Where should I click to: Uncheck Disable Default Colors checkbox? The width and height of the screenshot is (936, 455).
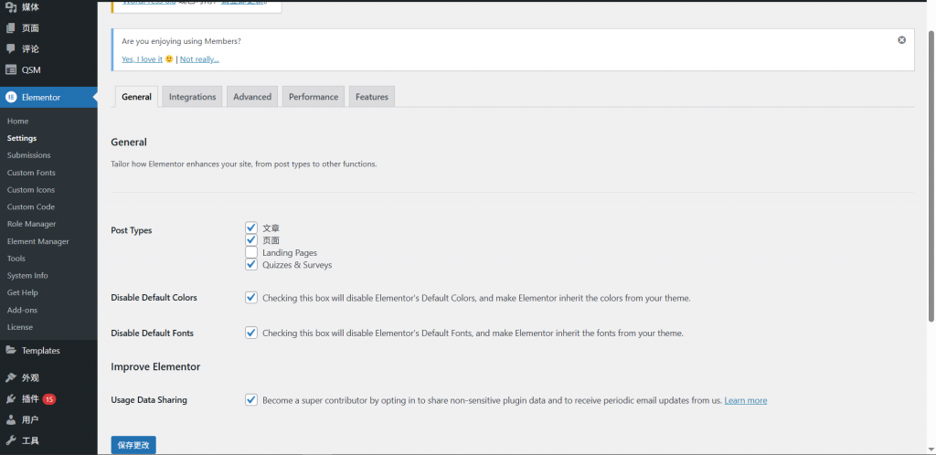[x=251, y=297]
